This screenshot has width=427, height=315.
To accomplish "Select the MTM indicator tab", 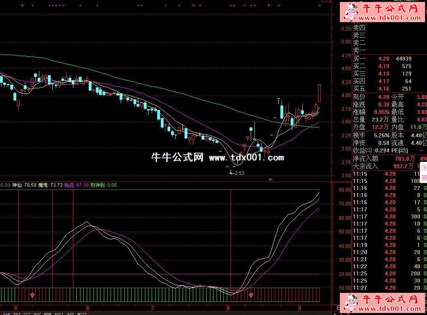I will [x=48, y=314].
